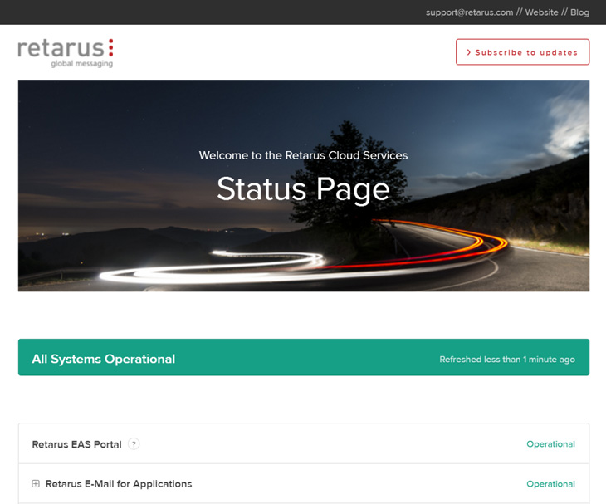Click the Status Page hero banner image
The height and width of the screenshot is (504, 606).
coord(304,185)
